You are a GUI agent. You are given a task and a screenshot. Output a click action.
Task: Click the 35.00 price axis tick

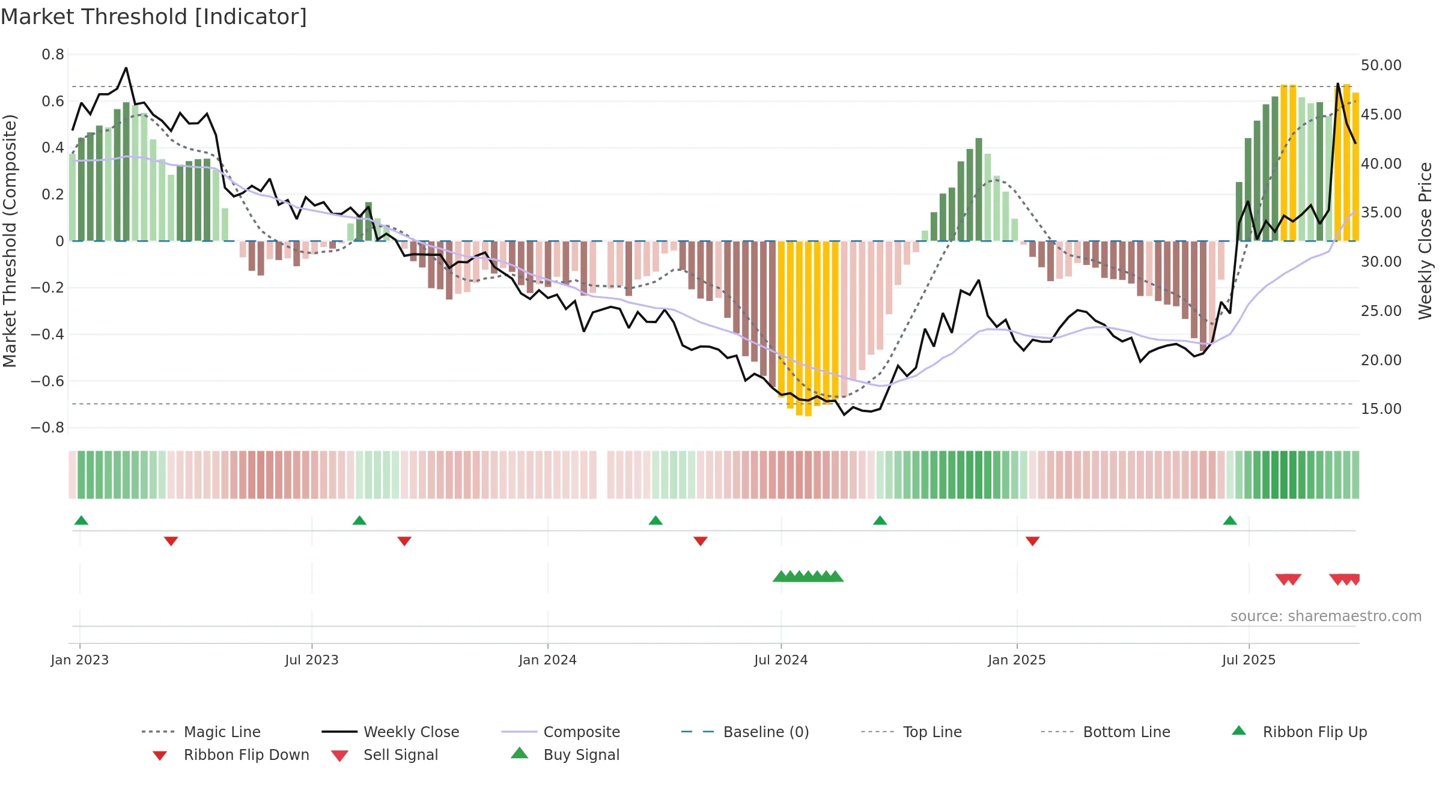tap(1381, 213)
